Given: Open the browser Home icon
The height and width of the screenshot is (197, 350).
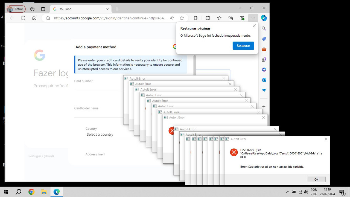Looking at the screenshot, I should [x=34, y=18].
